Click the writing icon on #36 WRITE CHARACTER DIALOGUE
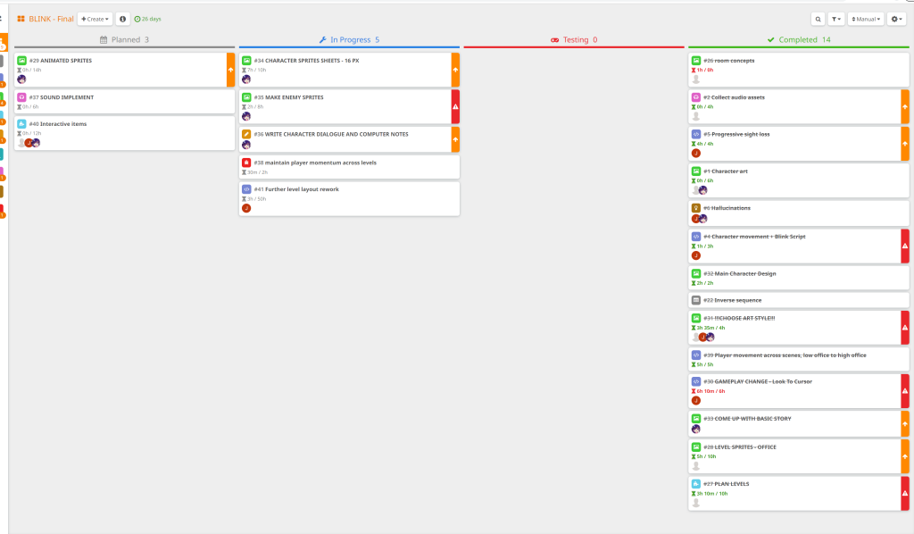 [x=246, y=134]
